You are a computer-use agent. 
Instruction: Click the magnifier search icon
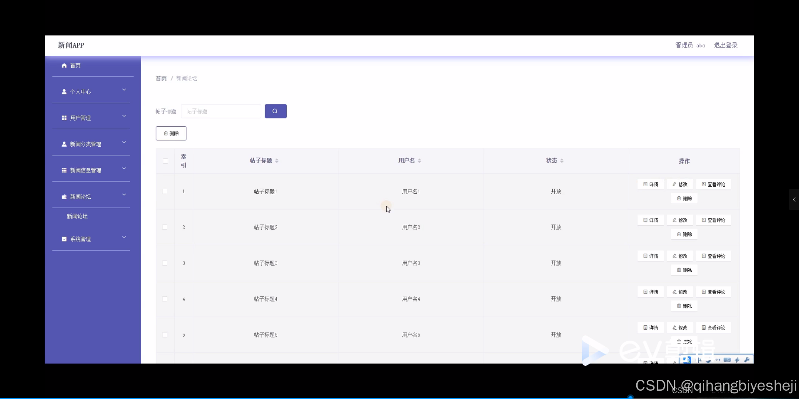coord(275,111)
